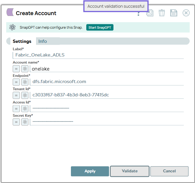Click the Cancel button
Image resolution: width=195 pixels, height=183 pixels.
tap(169, 171)
